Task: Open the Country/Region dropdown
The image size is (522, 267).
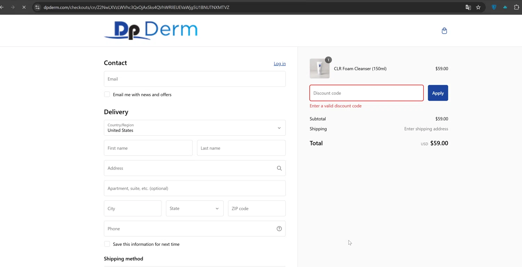Action: pyautogui.click(x=195, y=128)
